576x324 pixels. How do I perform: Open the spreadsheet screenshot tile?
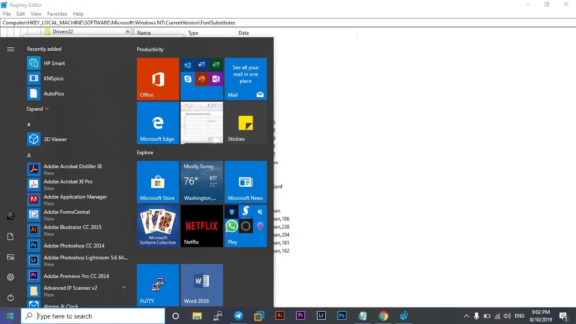coord(202,123)
